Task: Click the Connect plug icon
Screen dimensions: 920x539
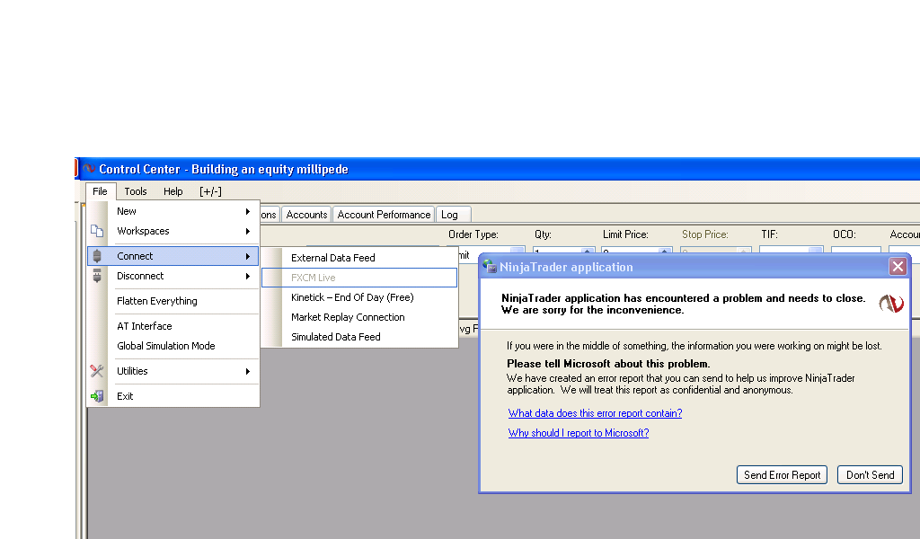Action: (x=97, y=256)
